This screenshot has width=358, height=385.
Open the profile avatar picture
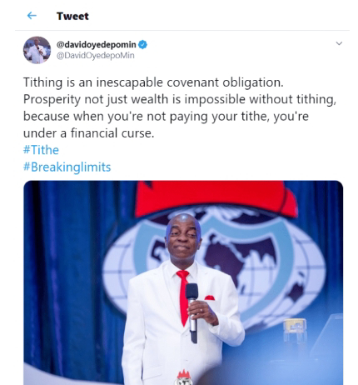tap(37, 50)
